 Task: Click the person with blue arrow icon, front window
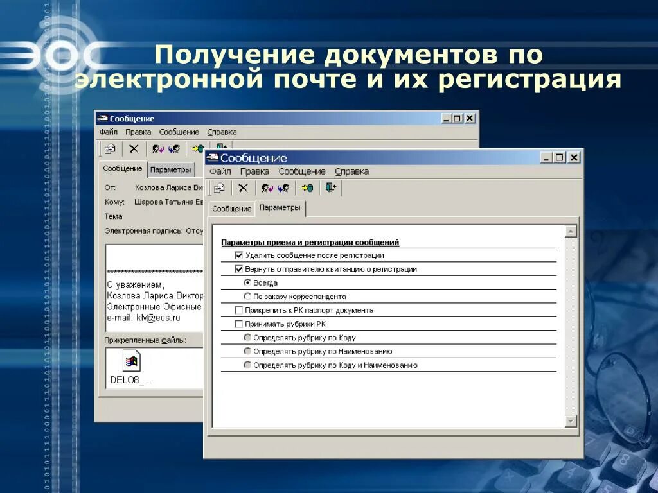283,188
